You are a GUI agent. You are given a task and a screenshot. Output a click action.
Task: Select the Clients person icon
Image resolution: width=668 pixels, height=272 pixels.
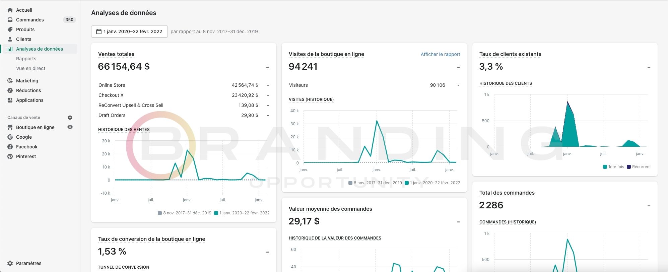[10, 39]
